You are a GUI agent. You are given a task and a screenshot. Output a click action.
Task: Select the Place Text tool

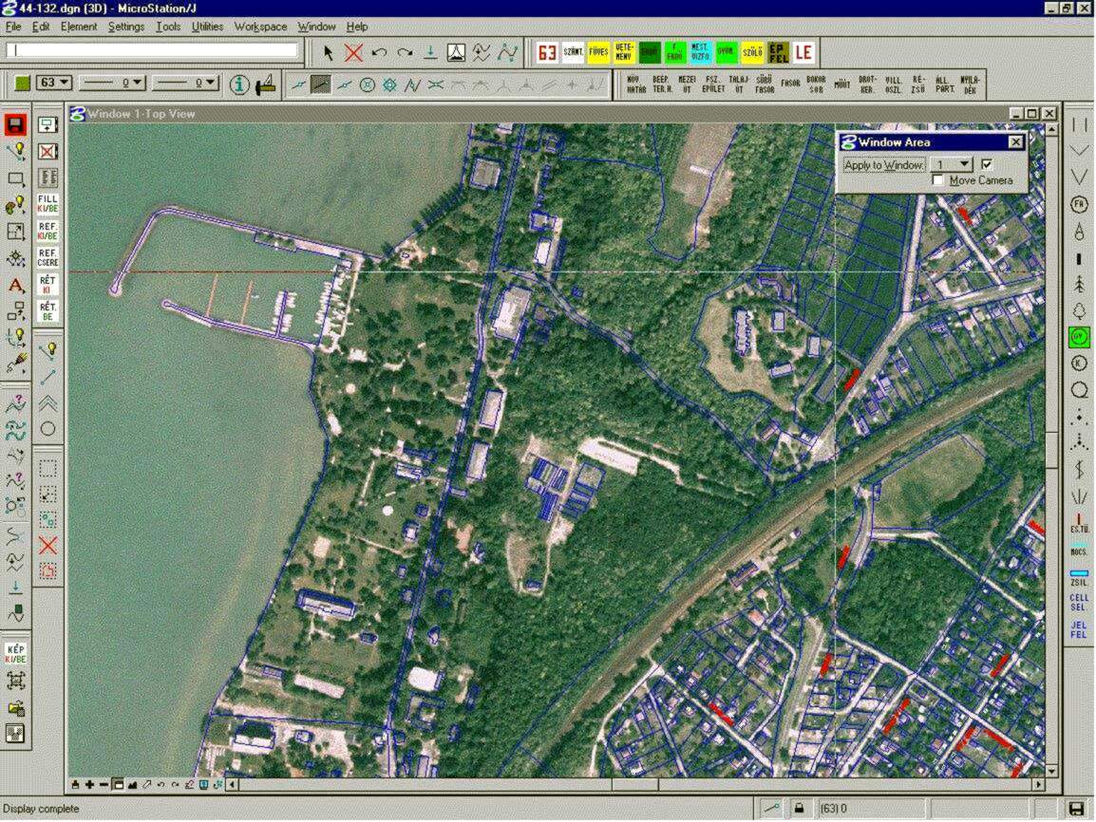click(x=16, y=285)
